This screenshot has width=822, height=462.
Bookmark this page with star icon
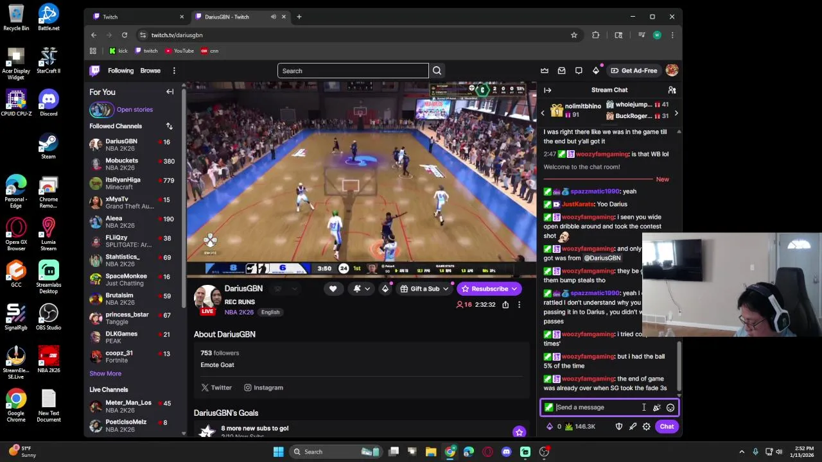click(x=574, y=35)
